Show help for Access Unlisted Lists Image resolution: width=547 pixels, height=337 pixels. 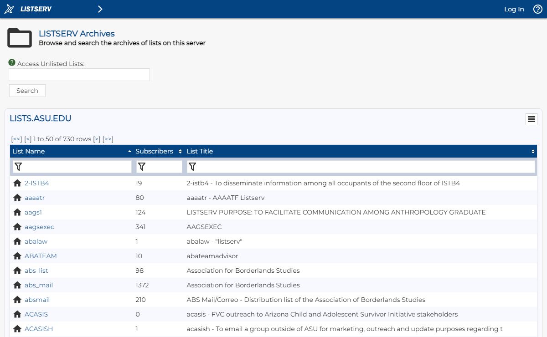[x=12, y=63]
